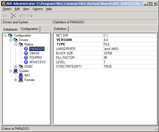Collapse the System tree node
This screenshot has height=132, width=159.
pyautogui.click(x=10, y=71)
